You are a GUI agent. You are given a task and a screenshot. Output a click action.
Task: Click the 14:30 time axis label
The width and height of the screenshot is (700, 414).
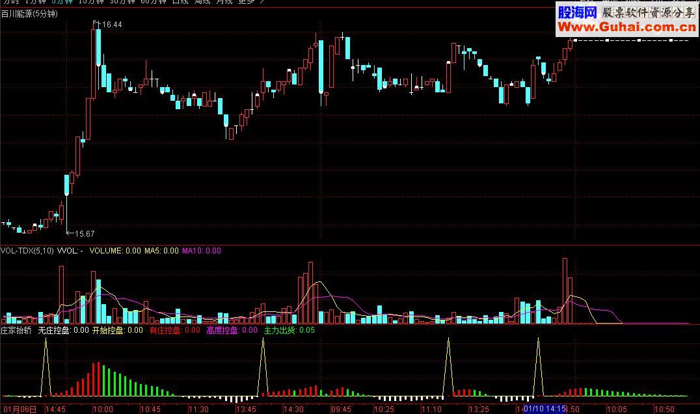(x=293, y=409)
